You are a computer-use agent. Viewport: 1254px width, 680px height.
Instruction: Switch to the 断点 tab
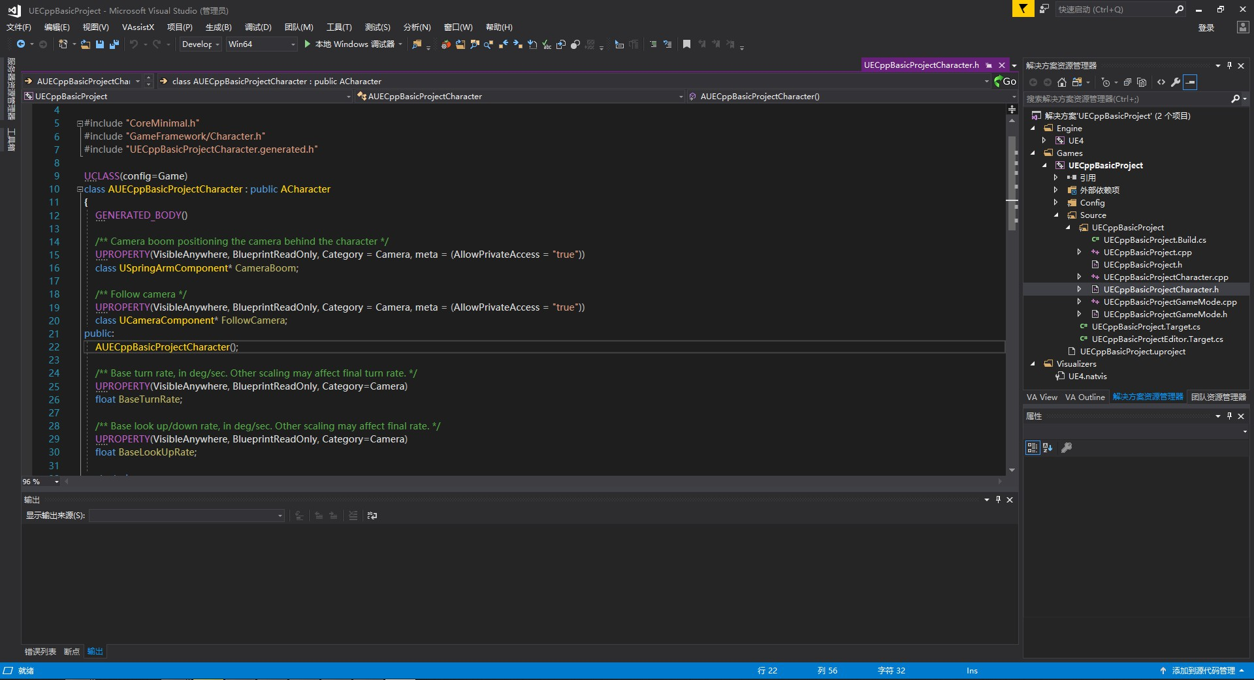click(x=72, y=651)
